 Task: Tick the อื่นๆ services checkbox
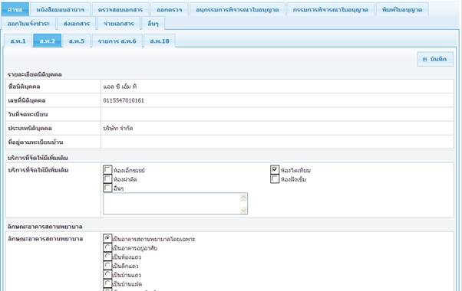[107, 188]
